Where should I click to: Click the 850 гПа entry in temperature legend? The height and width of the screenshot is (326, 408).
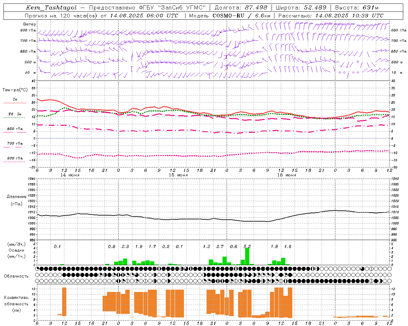click(x=15, y=129)
